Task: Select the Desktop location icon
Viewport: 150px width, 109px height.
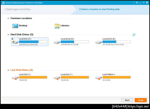Action: (15, 26)
